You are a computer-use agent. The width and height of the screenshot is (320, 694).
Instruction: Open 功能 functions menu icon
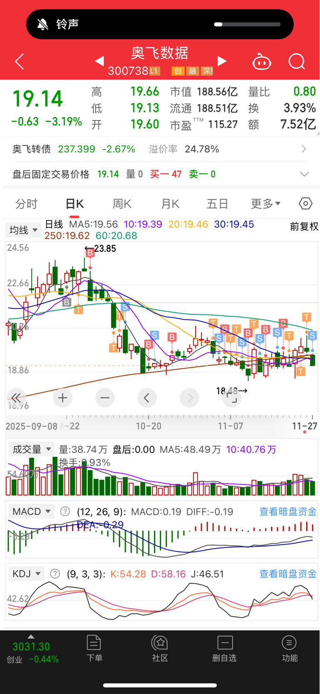tap(290, 649)
